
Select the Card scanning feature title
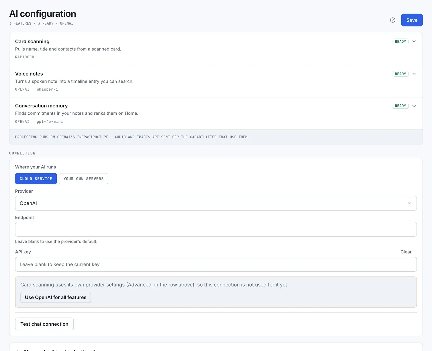(32, 42)
